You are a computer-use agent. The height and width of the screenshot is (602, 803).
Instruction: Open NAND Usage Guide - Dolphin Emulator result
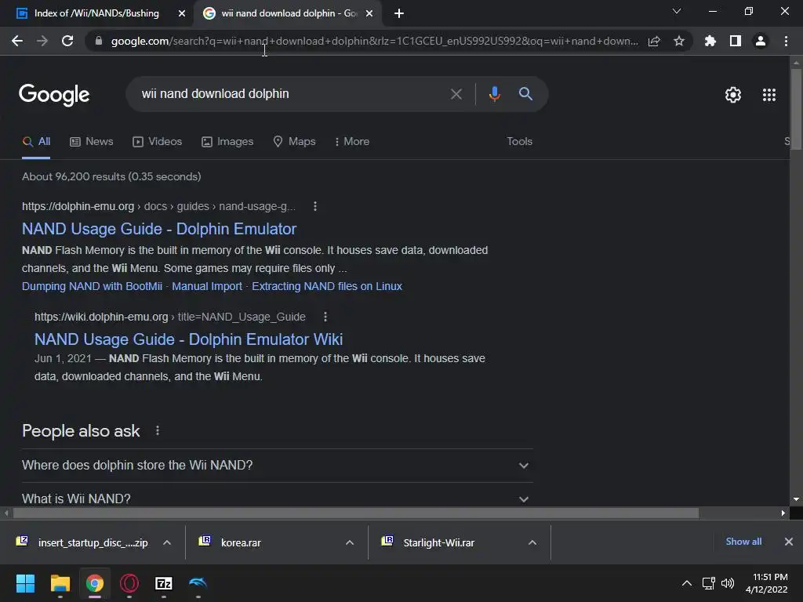point(159,229)
